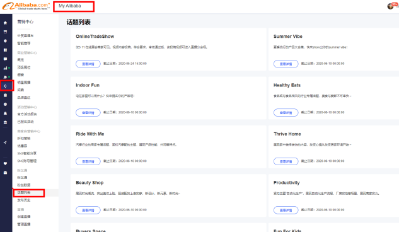Select the shield icon in sidebar

point(5,41)
